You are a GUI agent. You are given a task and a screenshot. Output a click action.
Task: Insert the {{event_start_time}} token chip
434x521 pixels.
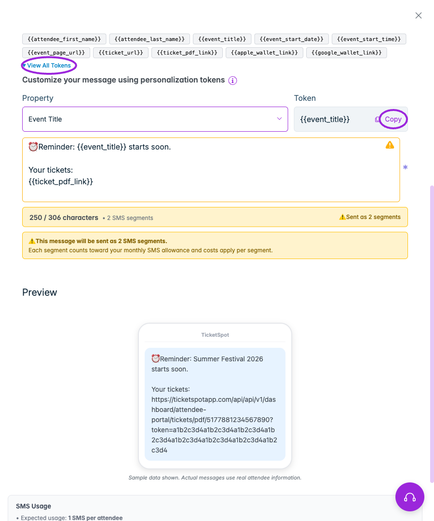pyautogui.click(x=368, y=39)
